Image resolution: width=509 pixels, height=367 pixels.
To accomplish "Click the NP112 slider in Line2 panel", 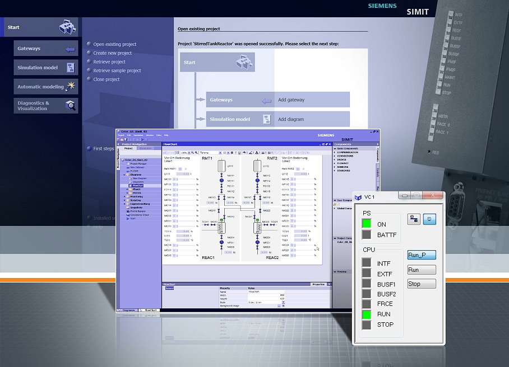I will (x=304, y=184).
